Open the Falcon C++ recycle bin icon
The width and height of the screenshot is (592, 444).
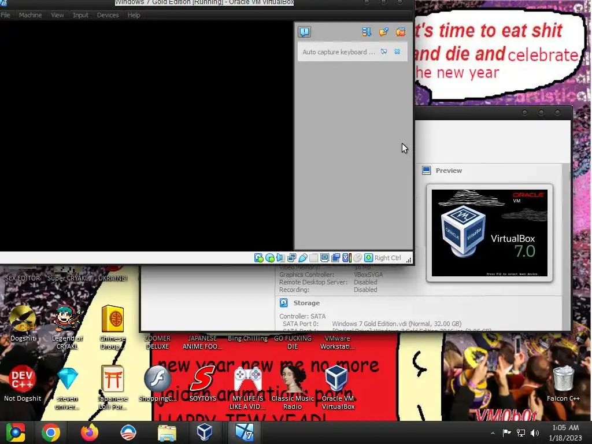pyautogui.click(x=563, y=383)
